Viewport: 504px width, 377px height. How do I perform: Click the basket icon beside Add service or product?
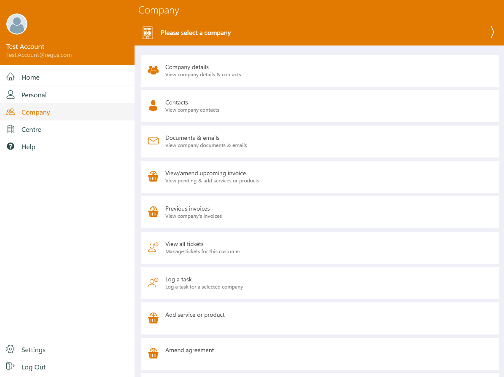tap(153, 318)
